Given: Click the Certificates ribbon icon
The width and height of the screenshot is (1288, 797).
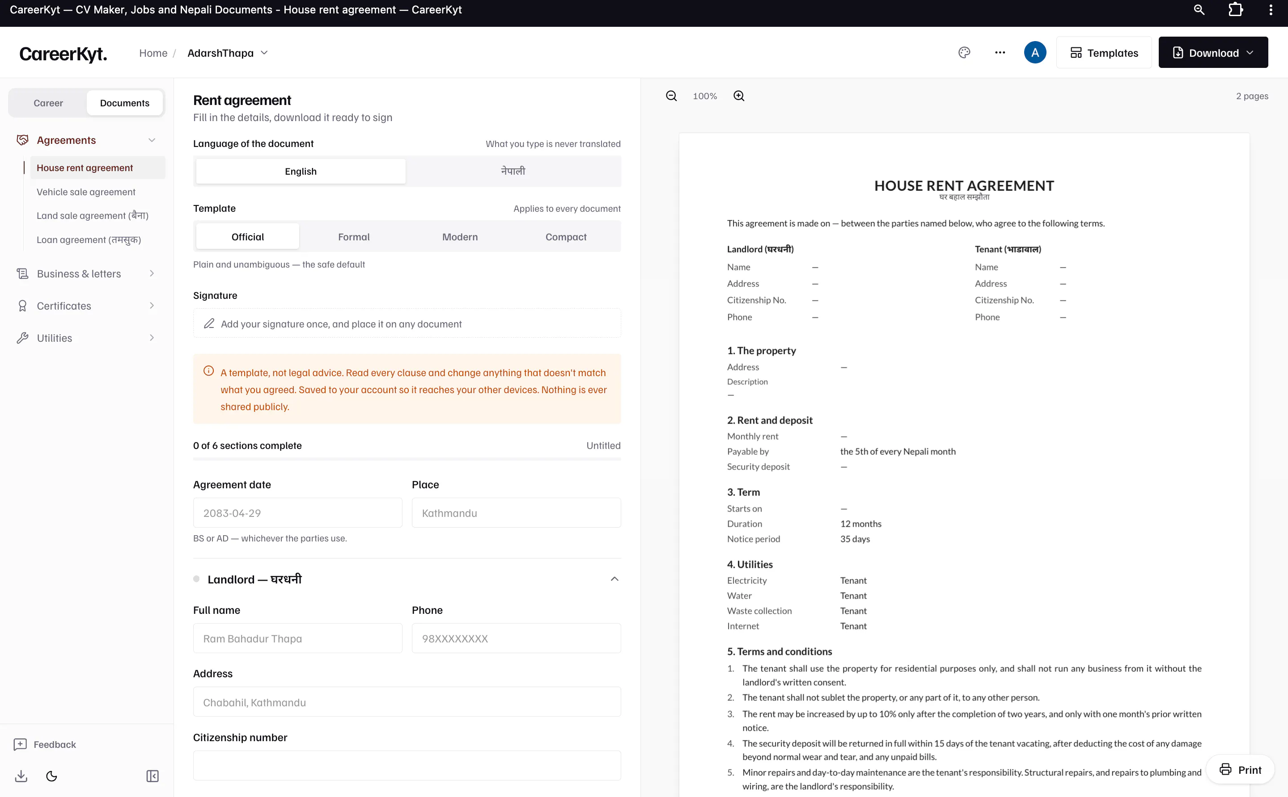Looking at the screenshot, I should click(x=22, y=306).
